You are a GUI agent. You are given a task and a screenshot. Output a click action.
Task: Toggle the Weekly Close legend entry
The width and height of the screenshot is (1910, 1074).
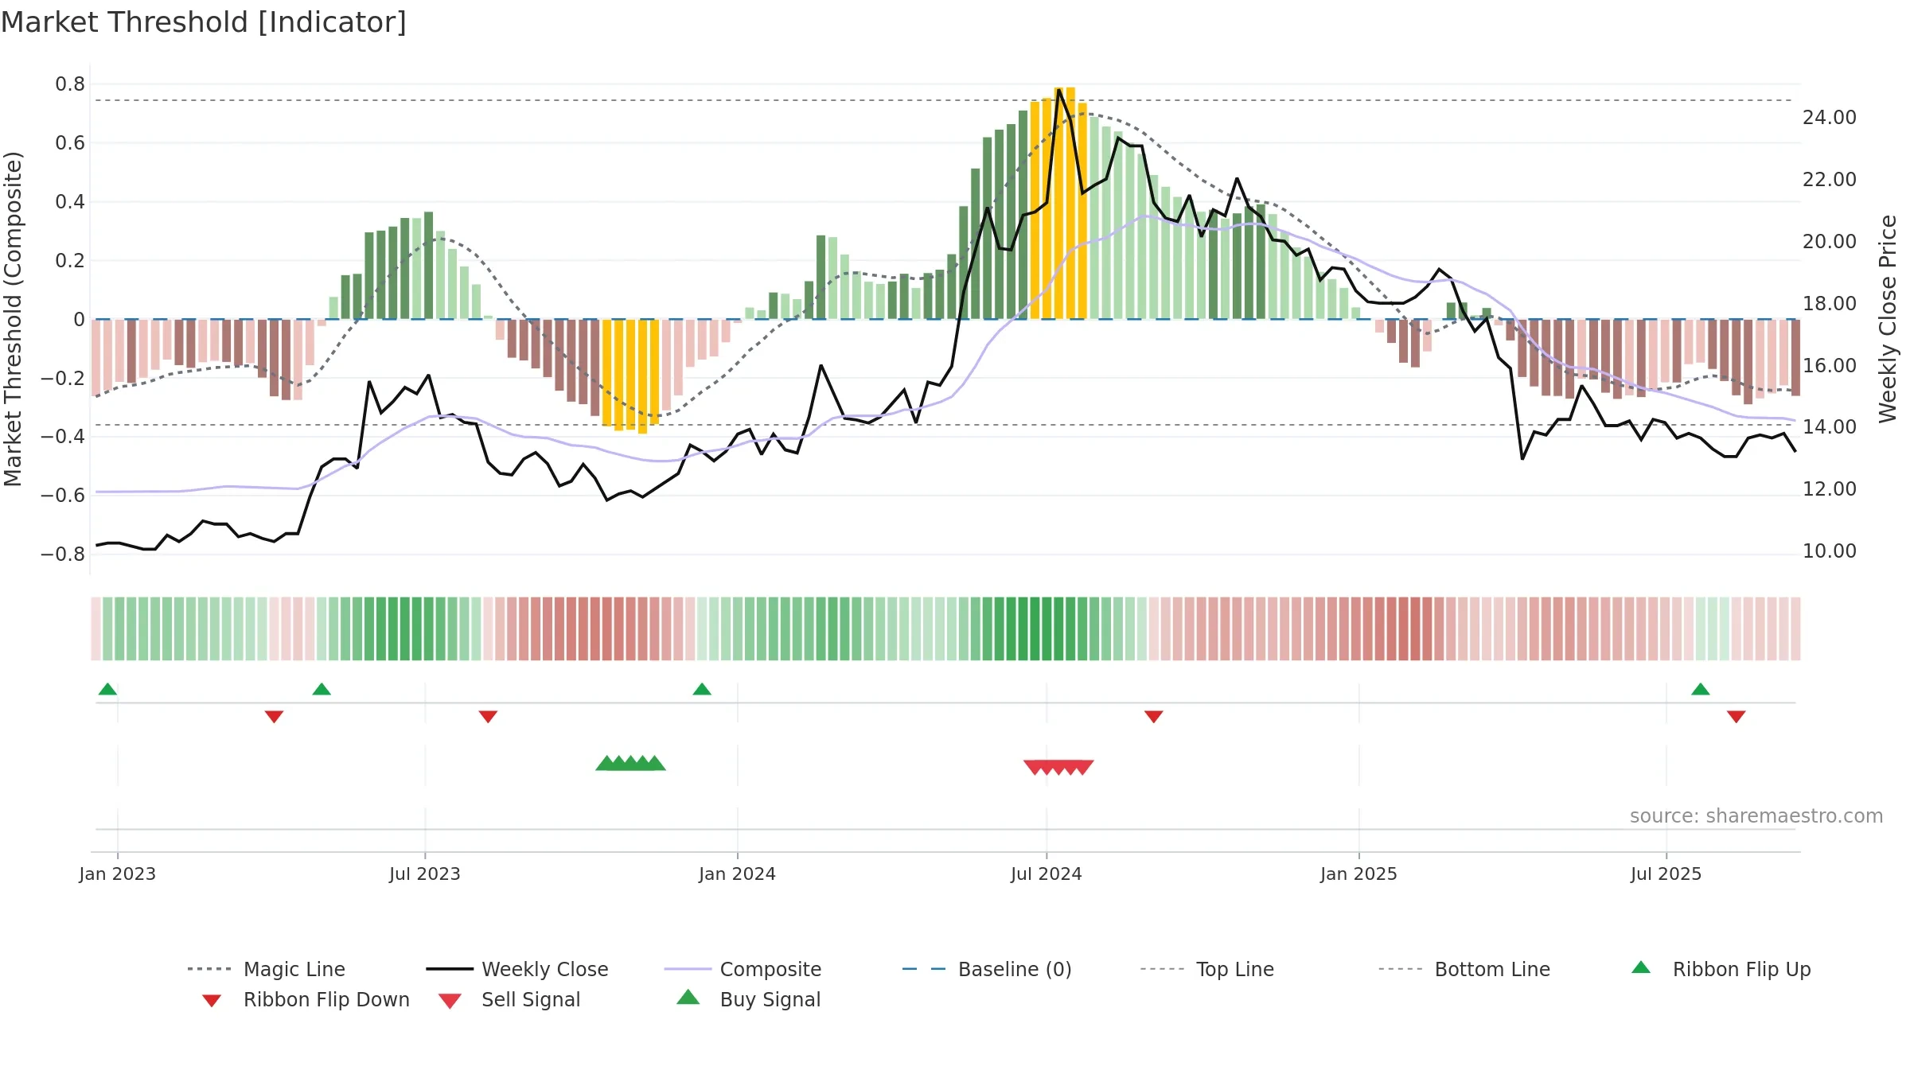coord(517,969)
